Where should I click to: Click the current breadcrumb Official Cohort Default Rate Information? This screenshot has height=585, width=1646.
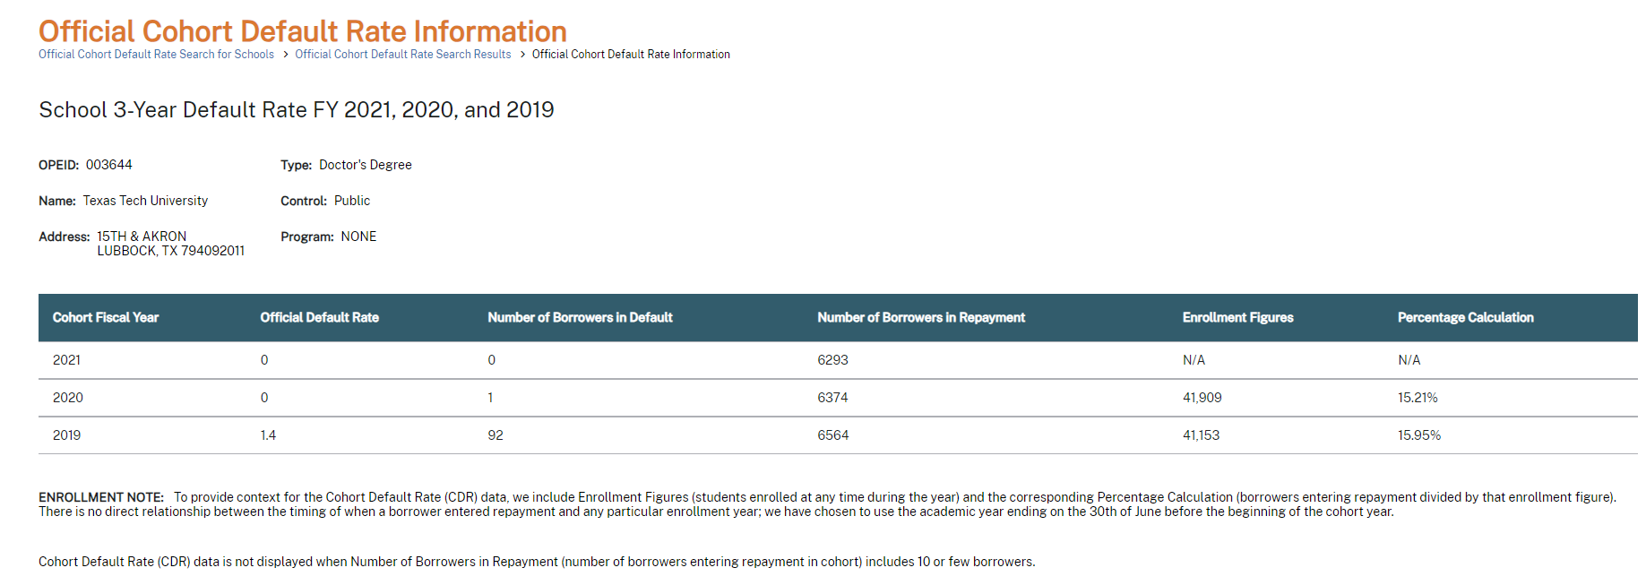pos(631,55)
